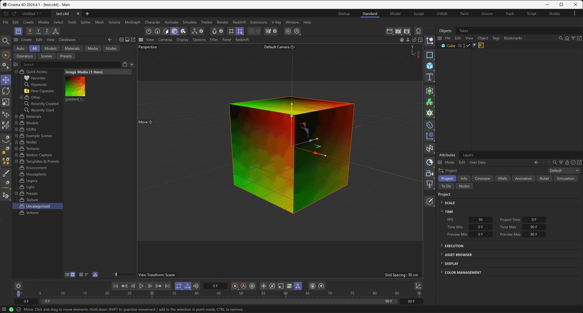Open Render to Picture Viewer icon
The width and height of the screenshot is (583, 313).
click(x=398, y=31)
